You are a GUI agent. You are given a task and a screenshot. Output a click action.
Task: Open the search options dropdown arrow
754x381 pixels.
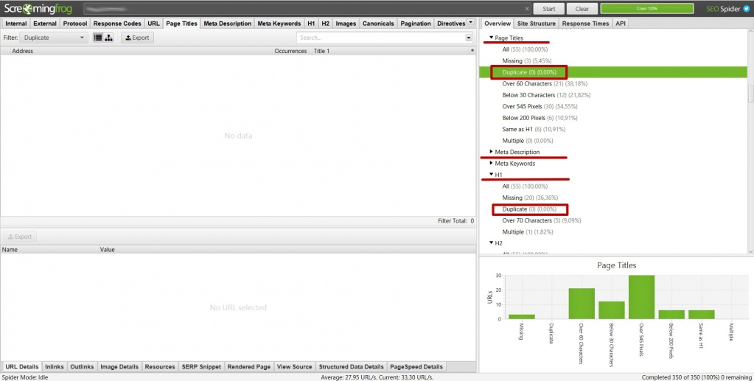pos(469,38)
